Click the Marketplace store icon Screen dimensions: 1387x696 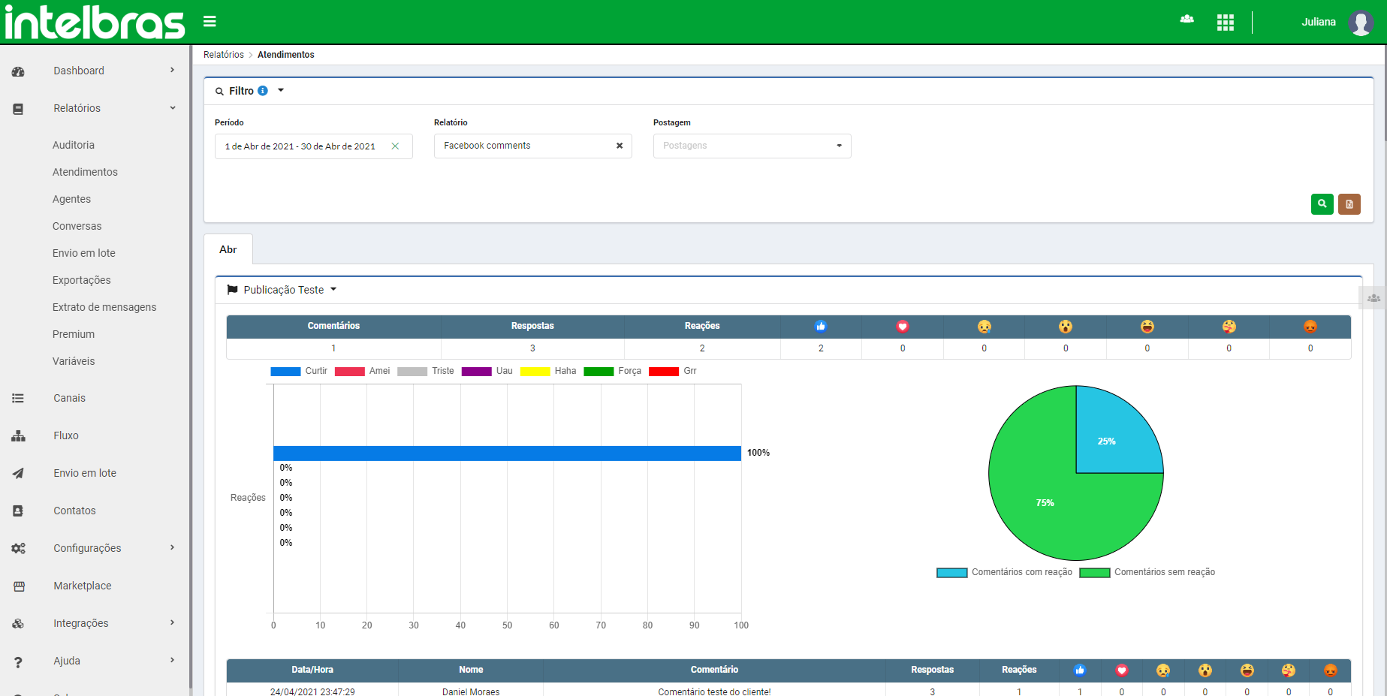pos(19,586)
